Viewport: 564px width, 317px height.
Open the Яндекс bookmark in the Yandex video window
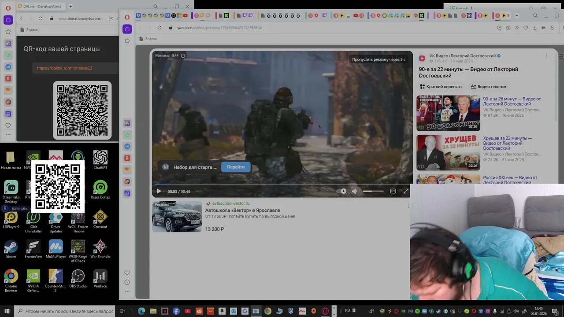tap(148, 39)
